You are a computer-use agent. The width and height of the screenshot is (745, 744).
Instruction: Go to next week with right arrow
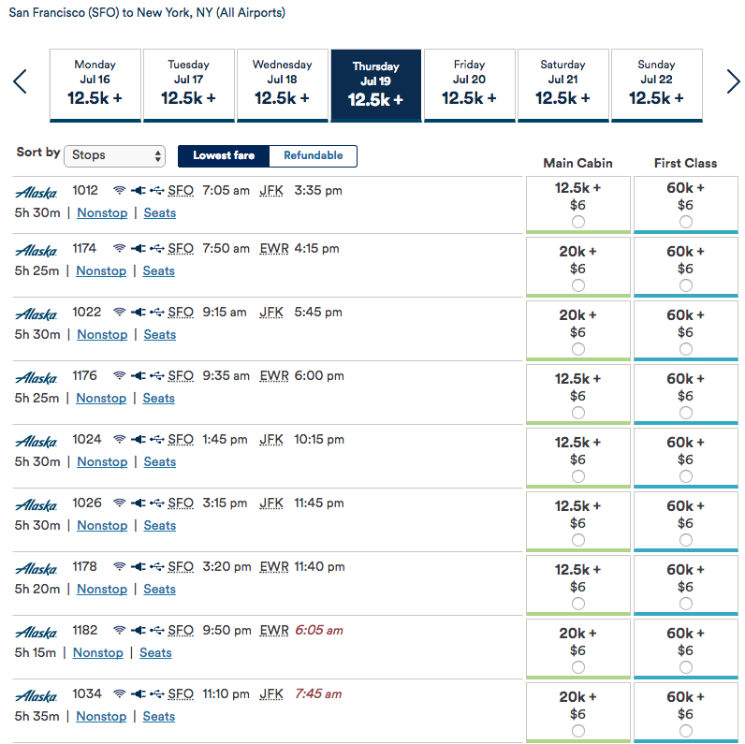[x=733, y=82]
